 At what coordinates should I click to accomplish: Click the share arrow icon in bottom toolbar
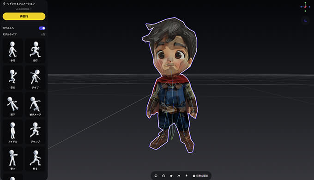[179, 176]
